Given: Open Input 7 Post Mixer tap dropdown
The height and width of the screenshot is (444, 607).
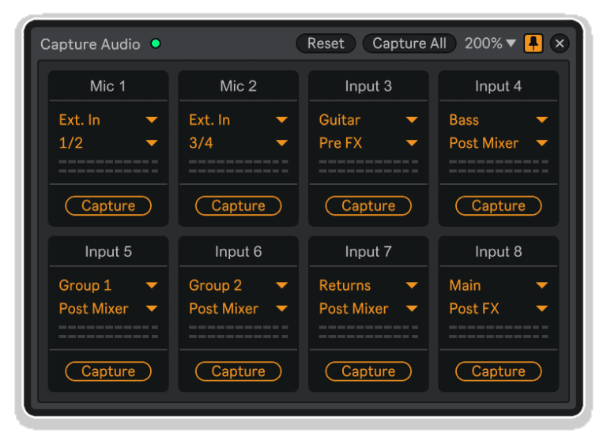Looking at the screenshot, I should (x=368, y=309).
